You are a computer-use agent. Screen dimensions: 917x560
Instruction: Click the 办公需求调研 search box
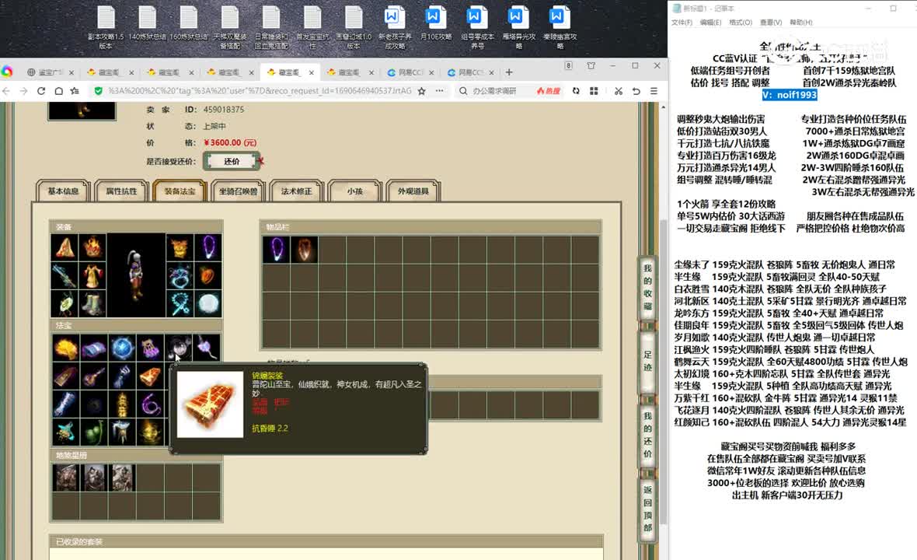pyautogui.click(x=494, y=91)
